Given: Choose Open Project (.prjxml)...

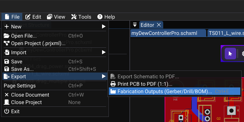Looking at the screenshot, I should [x=55, y=43].
